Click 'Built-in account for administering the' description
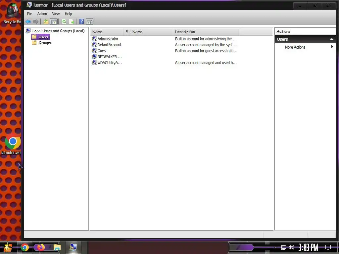 206,39
